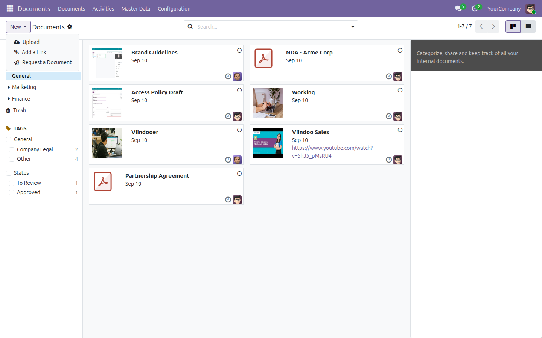Click the activity clock on Partnership Agreement
542x338 pixels.
(x=228, y=200)
